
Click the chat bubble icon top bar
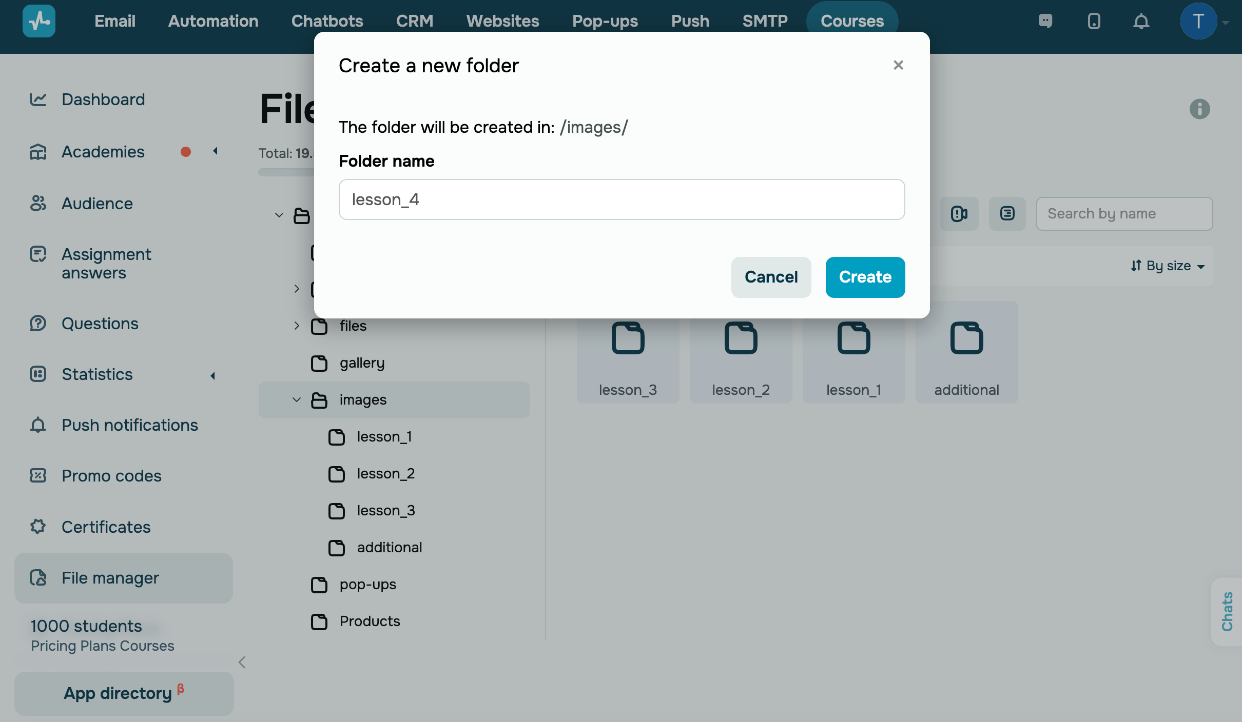coord(1043,20)
